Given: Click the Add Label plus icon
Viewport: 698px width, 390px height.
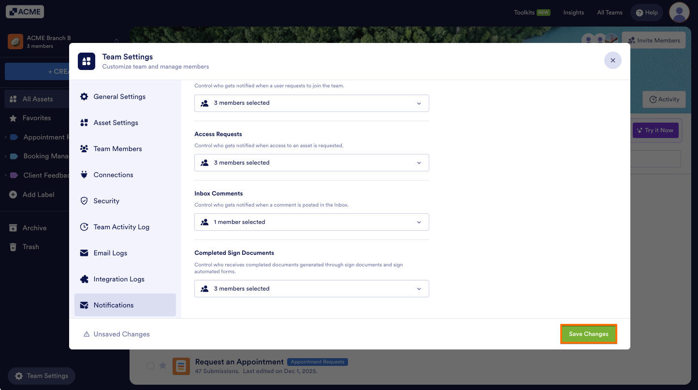Looking at the screenshot, I should pos(13,195).
